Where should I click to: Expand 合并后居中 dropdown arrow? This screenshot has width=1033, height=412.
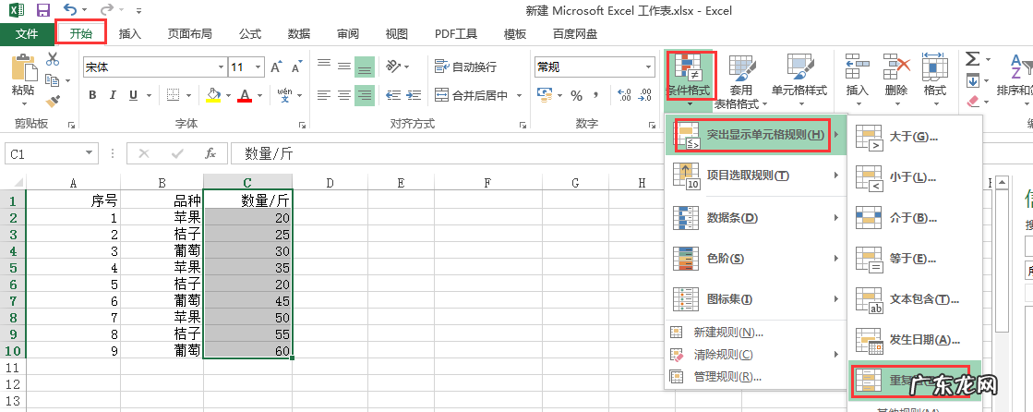519,95
